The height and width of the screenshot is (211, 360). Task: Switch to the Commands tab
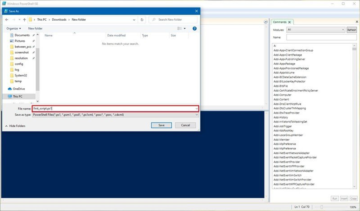point(280,22)
